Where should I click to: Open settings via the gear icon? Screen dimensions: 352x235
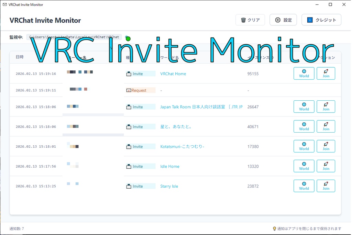(x=277, y=20)
